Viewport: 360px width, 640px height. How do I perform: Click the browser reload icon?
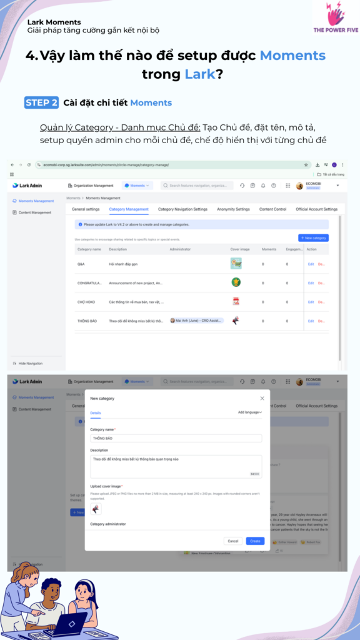[x=29, y=165]
